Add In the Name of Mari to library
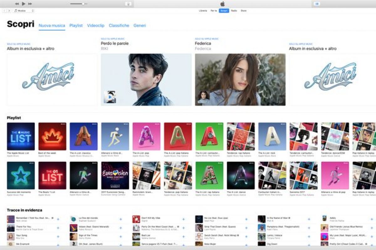 pos(309,219)
